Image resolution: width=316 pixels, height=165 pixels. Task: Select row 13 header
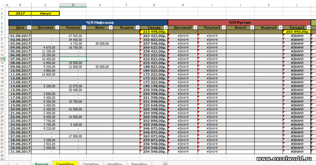2,59
